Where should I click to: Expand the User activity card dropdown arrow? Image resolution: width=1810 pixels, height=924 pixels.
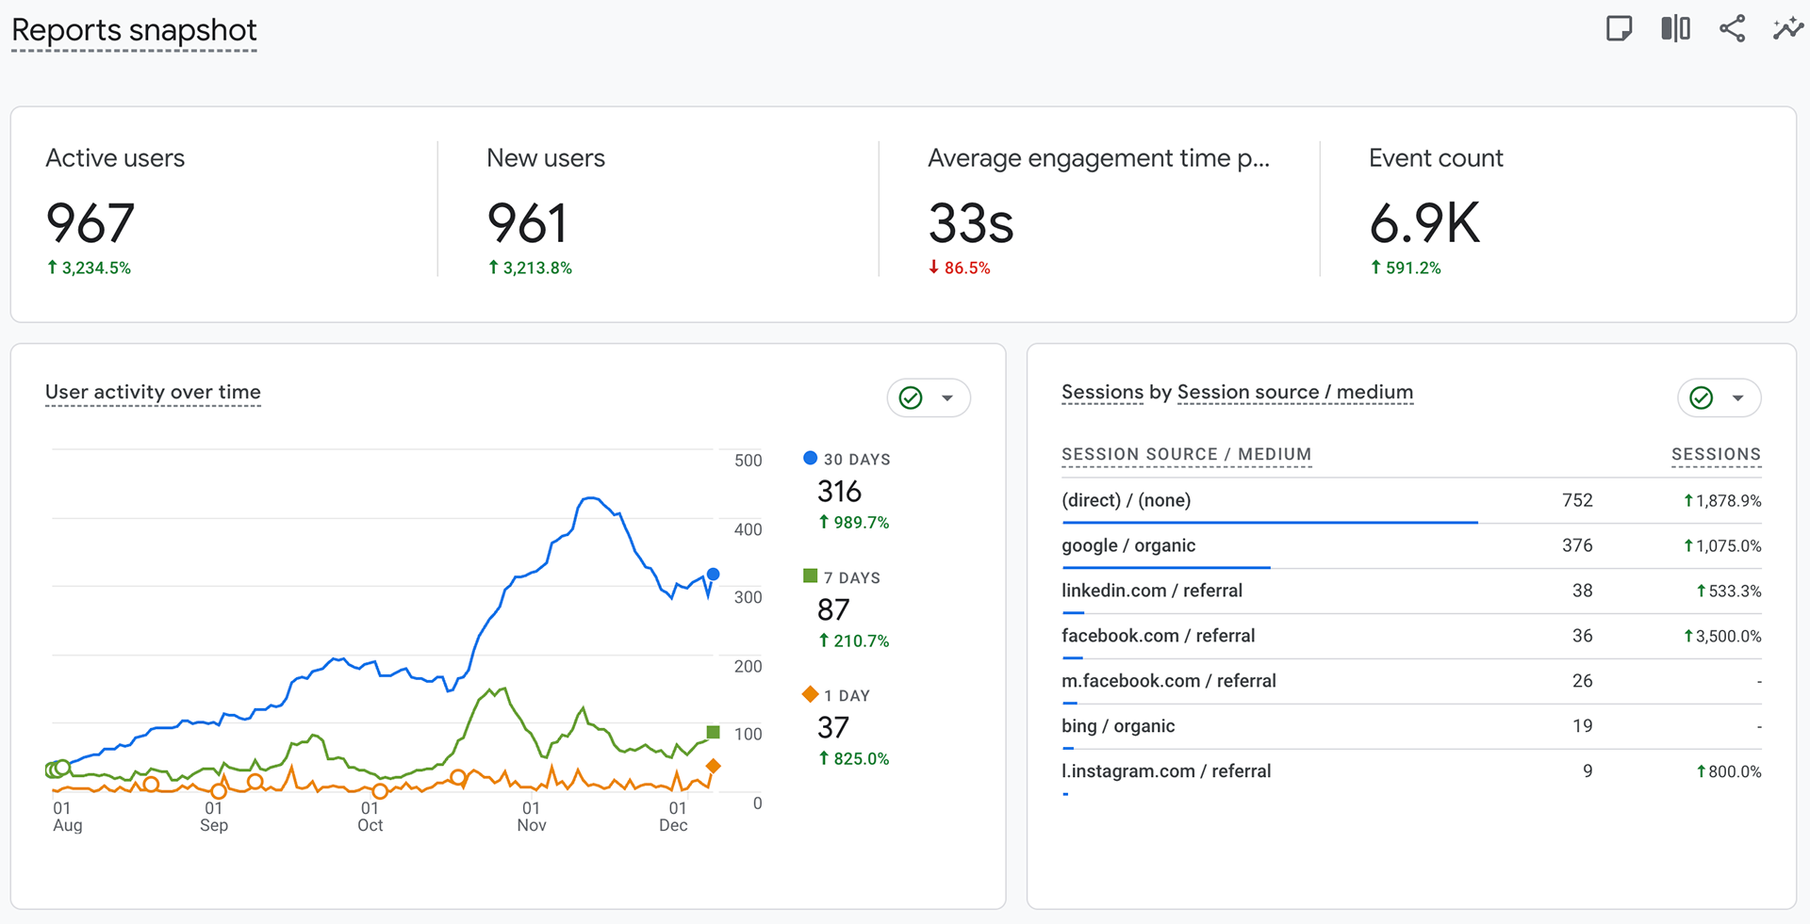tap(947, 398)
